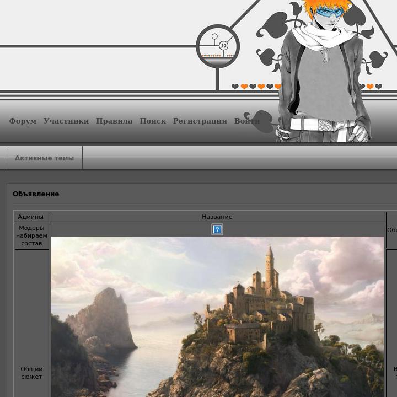The height and width of the screenshot is (397, 397).
Task: Open the Участники members page
Action: 66,121
